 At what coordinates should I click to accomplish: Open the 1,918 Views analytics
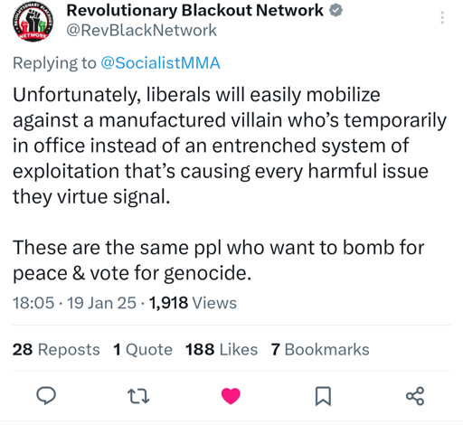coord(193,303)
